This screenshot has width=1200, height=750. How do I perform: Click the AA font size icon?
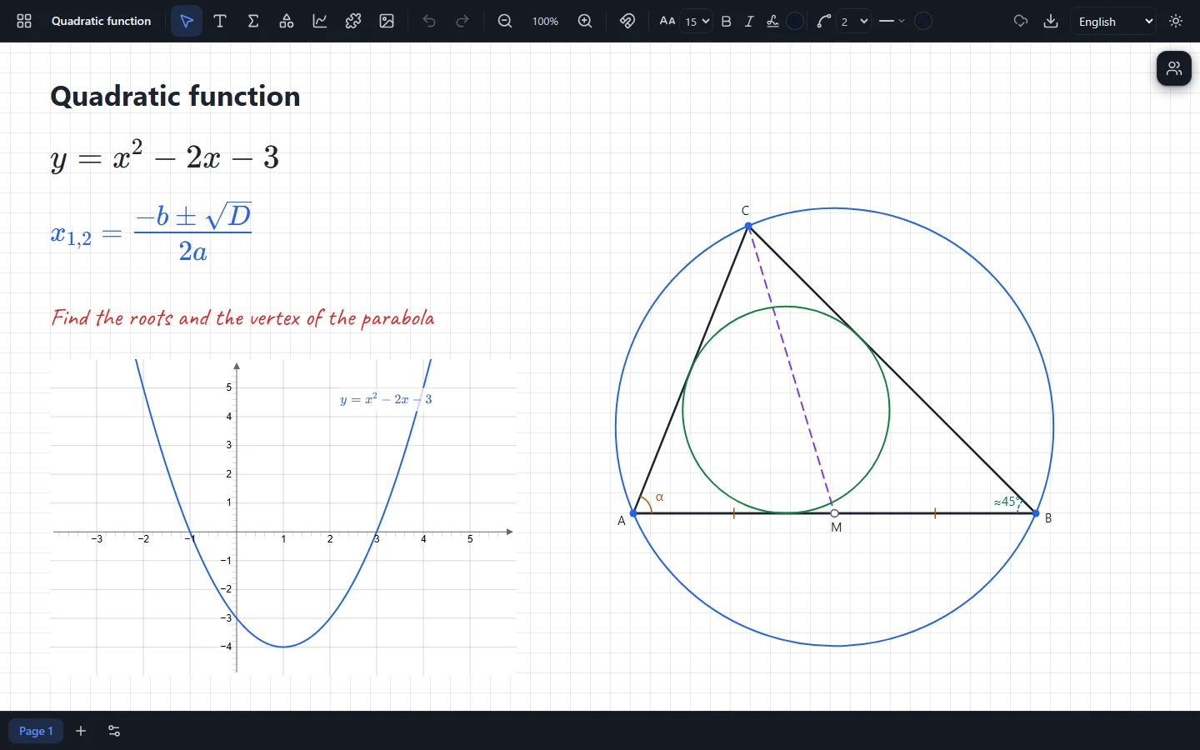tap(667, 21)
